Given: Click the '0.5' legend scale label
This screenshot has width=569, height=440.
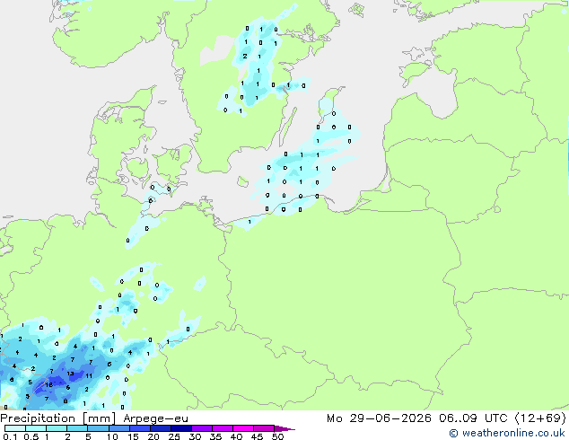Looking at the screenshot, I should [x=31, y=436].
